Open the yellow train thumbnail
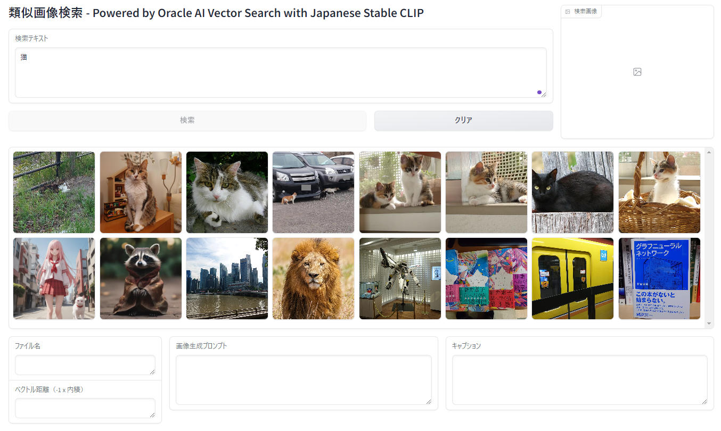This screenshot has height=431, width=721. click(572, 278)
